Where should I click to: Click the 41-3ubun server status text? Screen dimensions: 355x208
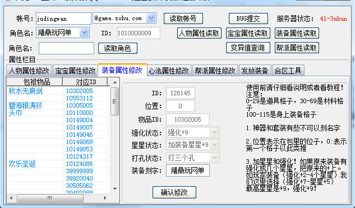[334, 19]
